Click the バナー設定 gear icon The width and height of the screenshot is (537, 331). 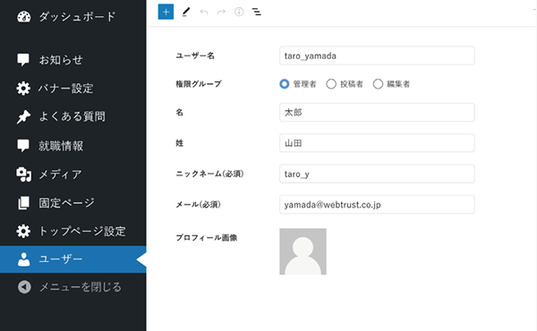click(x=23, y=89)
